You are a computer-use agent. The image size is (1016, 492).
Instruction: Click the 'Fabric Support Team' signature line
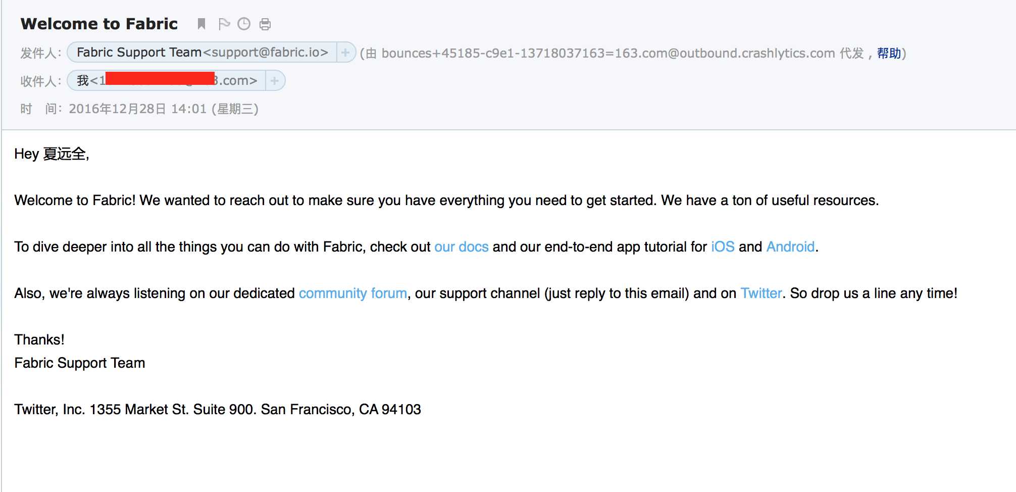[79, 363]
